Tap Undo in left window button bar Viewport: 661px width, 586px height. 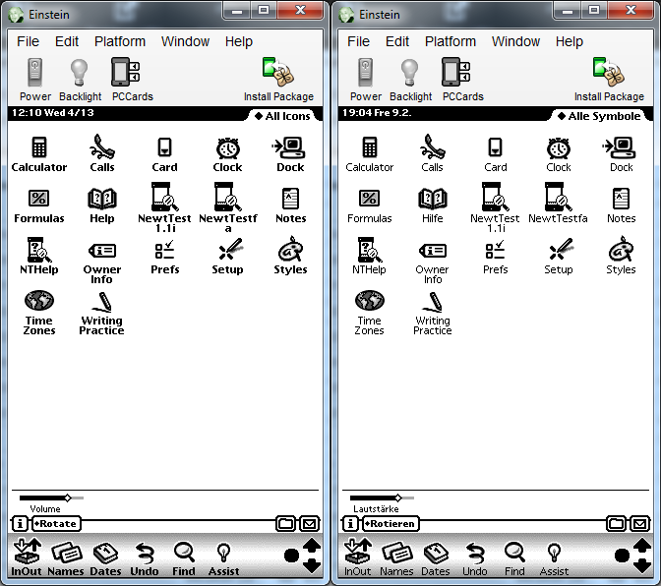point(145,558)
